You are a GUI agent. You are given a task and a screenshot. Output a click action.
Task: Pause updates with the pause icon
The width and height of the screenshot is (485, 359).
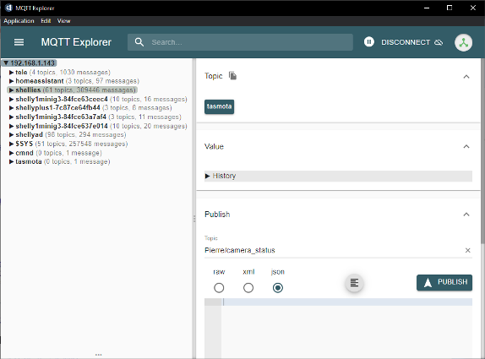tap(368, 41)
